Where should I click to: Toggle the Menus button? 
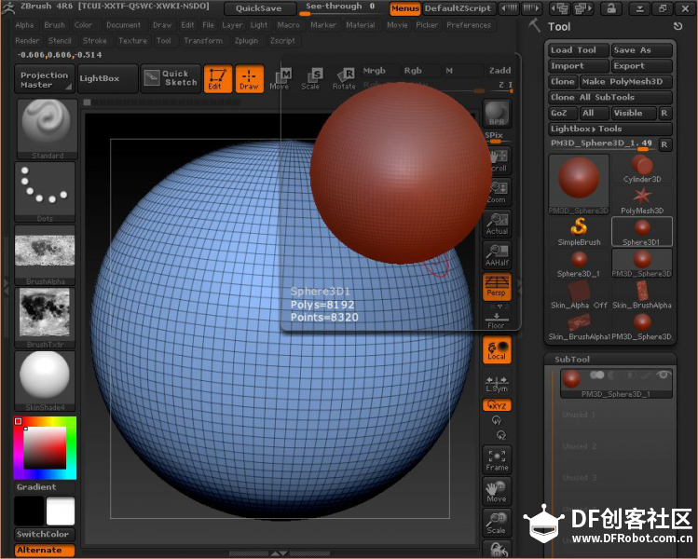coord(405,8)
